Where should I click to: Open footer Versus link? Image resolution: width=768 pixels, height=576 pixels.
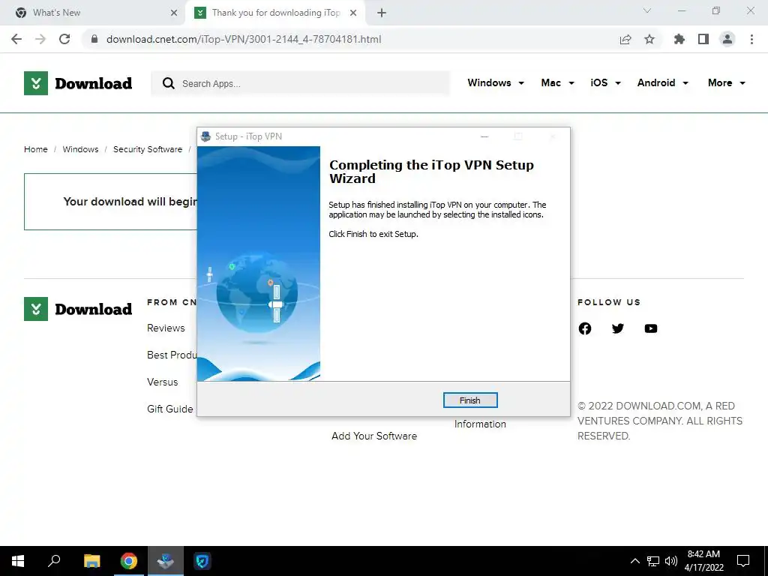[162, 382]
